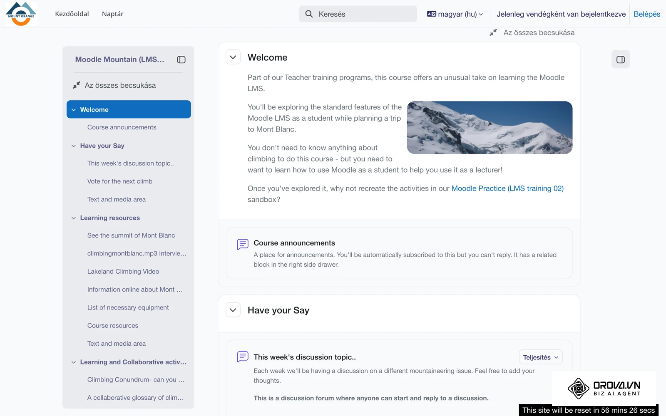Click the Belépés login link
Image resolution: width=666 pixels, height=416 pixels.
click(x=647, y=14)
